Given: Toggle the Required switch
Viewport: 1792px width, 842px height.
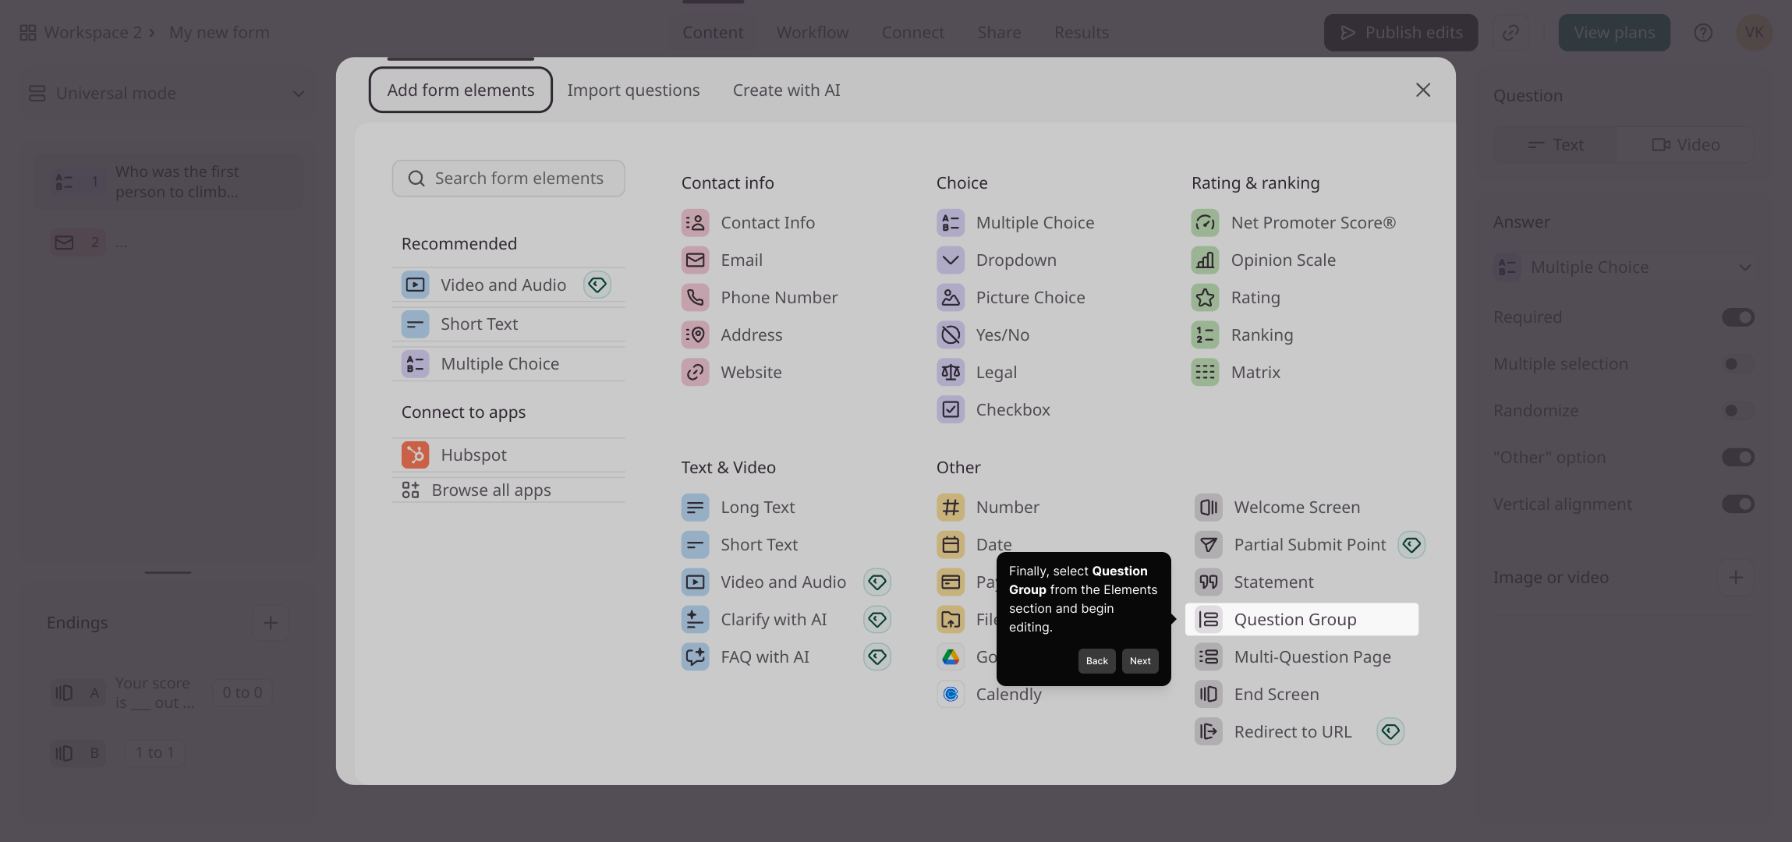Looking at the screenshot, I should pos(1737,317).
